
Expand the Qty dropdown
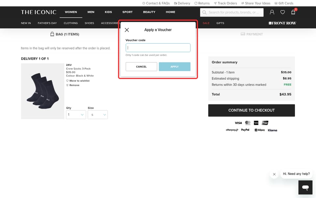click(76, 115)
